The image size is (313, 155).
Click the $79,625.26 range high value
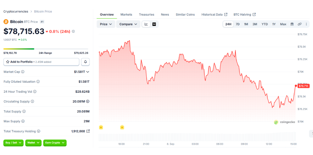coord(81,53)
